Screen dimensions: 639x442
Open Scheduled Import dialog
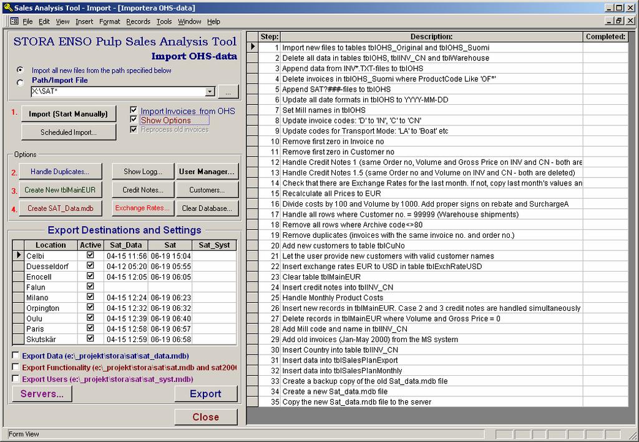pos(69,132)
